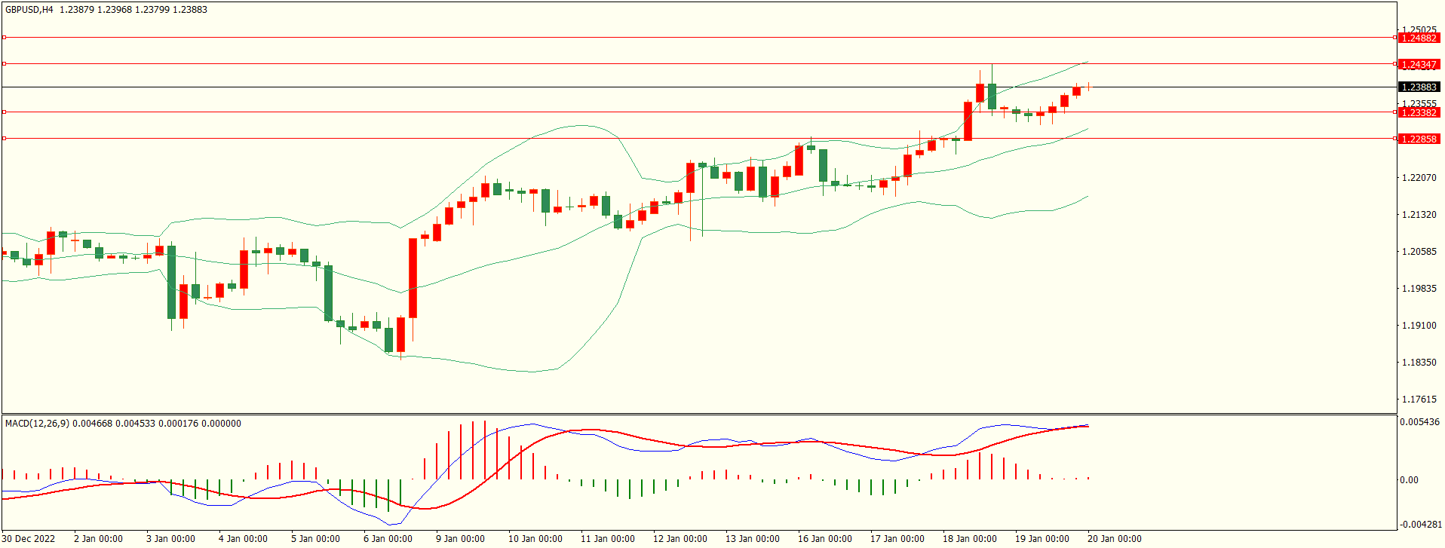This screenshot has height=548, width=1445.
Task: Click the MACD -0.004281 scale label
Action: click(x=1419, y=524)
